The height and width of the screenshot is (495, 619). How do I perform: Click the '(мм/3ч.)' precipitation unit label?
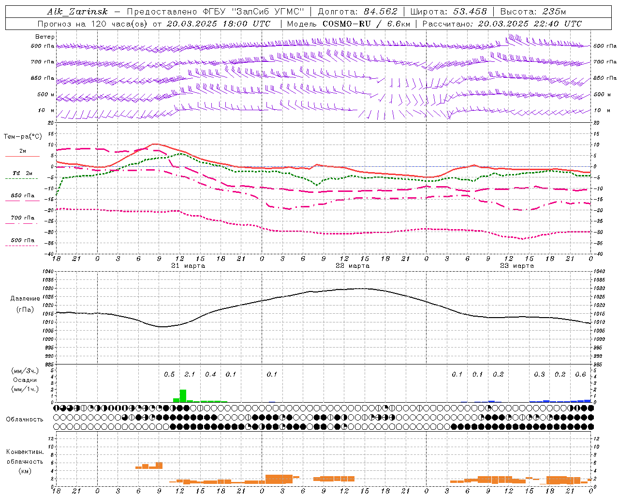(25, 371)
